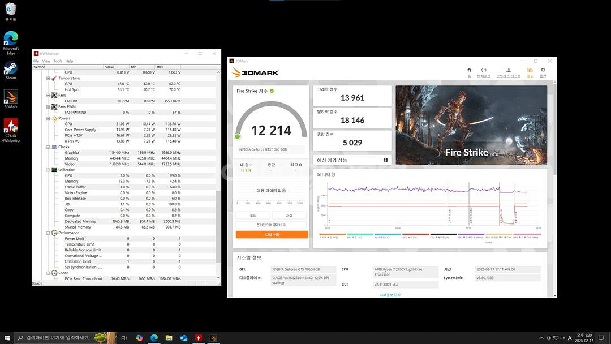
Task: Toggle the purple CPU clock legend series
Action: pos(471,236)
